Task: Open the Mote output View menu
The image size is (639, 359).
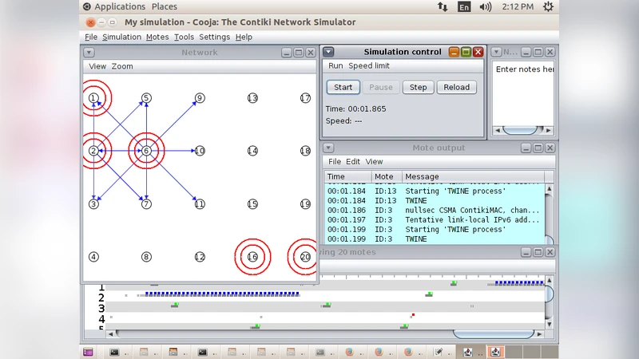Action: point(374,162)
